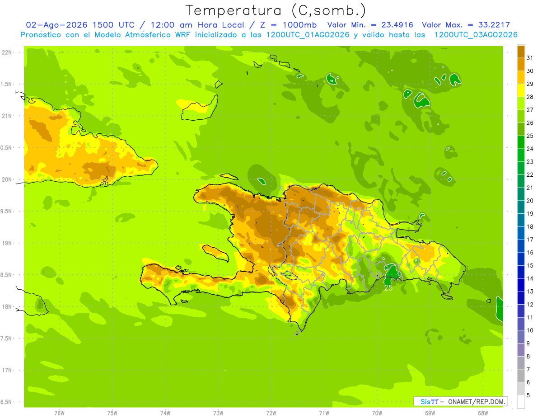Select the yellow legend swatch between 28 and 29
542x419 pixels.
(x=521, y=90)
